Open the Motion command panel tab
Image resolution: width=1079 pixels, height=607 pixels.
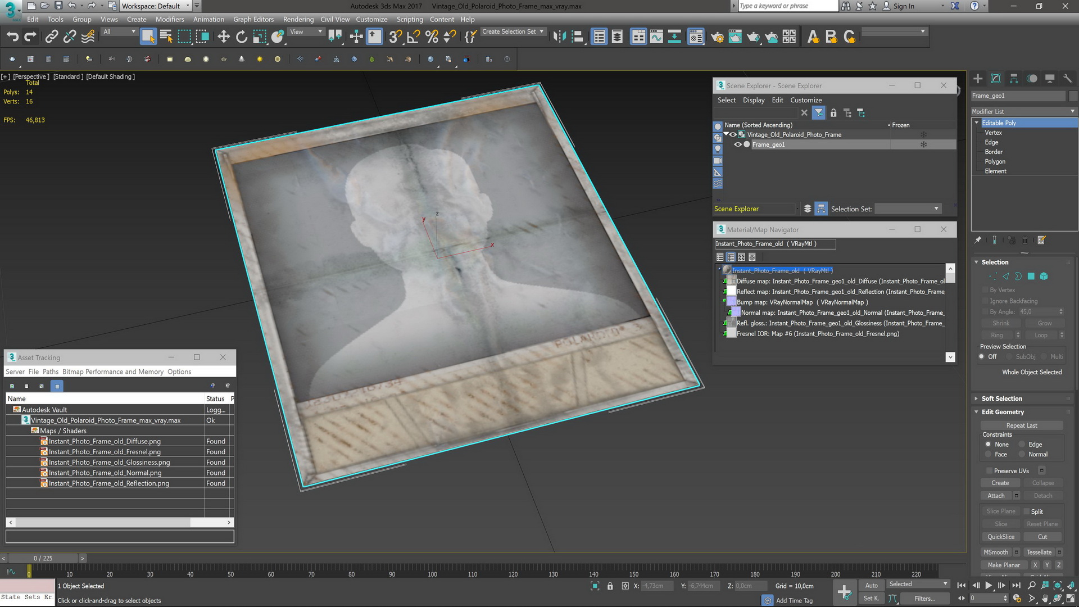pyautogui.click(x=1032, y=79)
